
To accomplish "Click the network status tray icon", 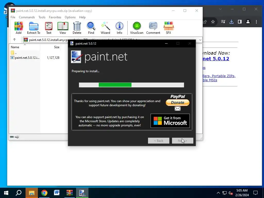I will 225,193.
